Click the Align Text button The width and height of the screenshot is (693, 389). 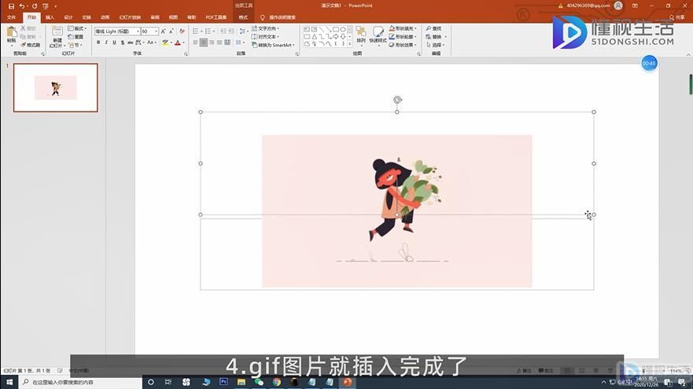pyautogui.click(x=266, y=37)
